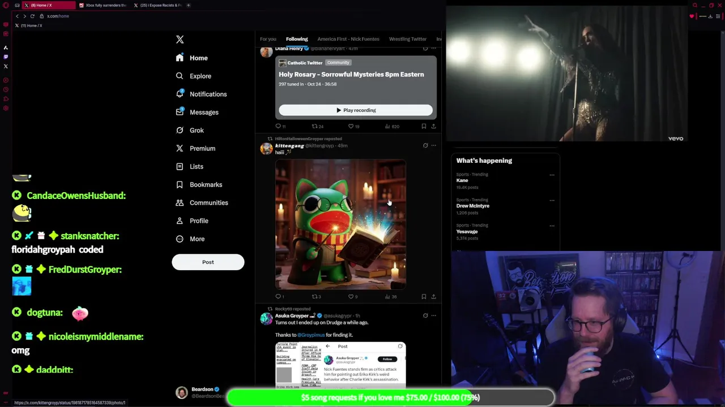
Task: Reply to the kittengang post
Action: 280,296
